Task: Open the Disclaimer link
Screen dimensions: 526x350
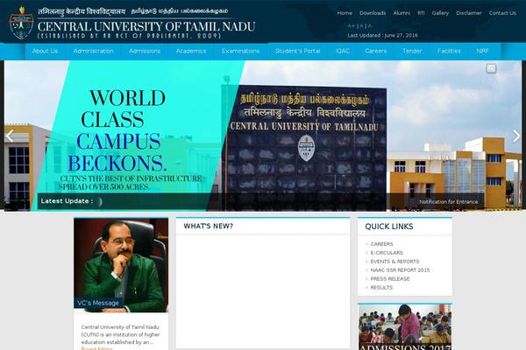Action: [x=469, y=13]
